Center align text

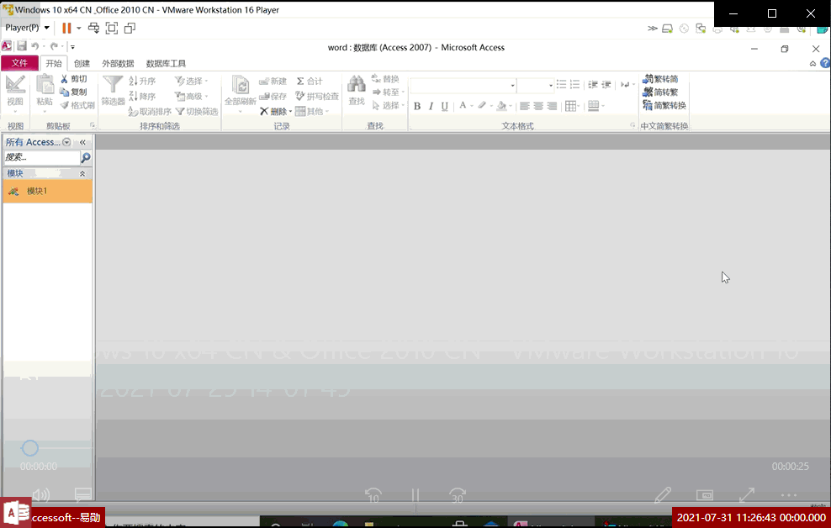pos(538,106)
